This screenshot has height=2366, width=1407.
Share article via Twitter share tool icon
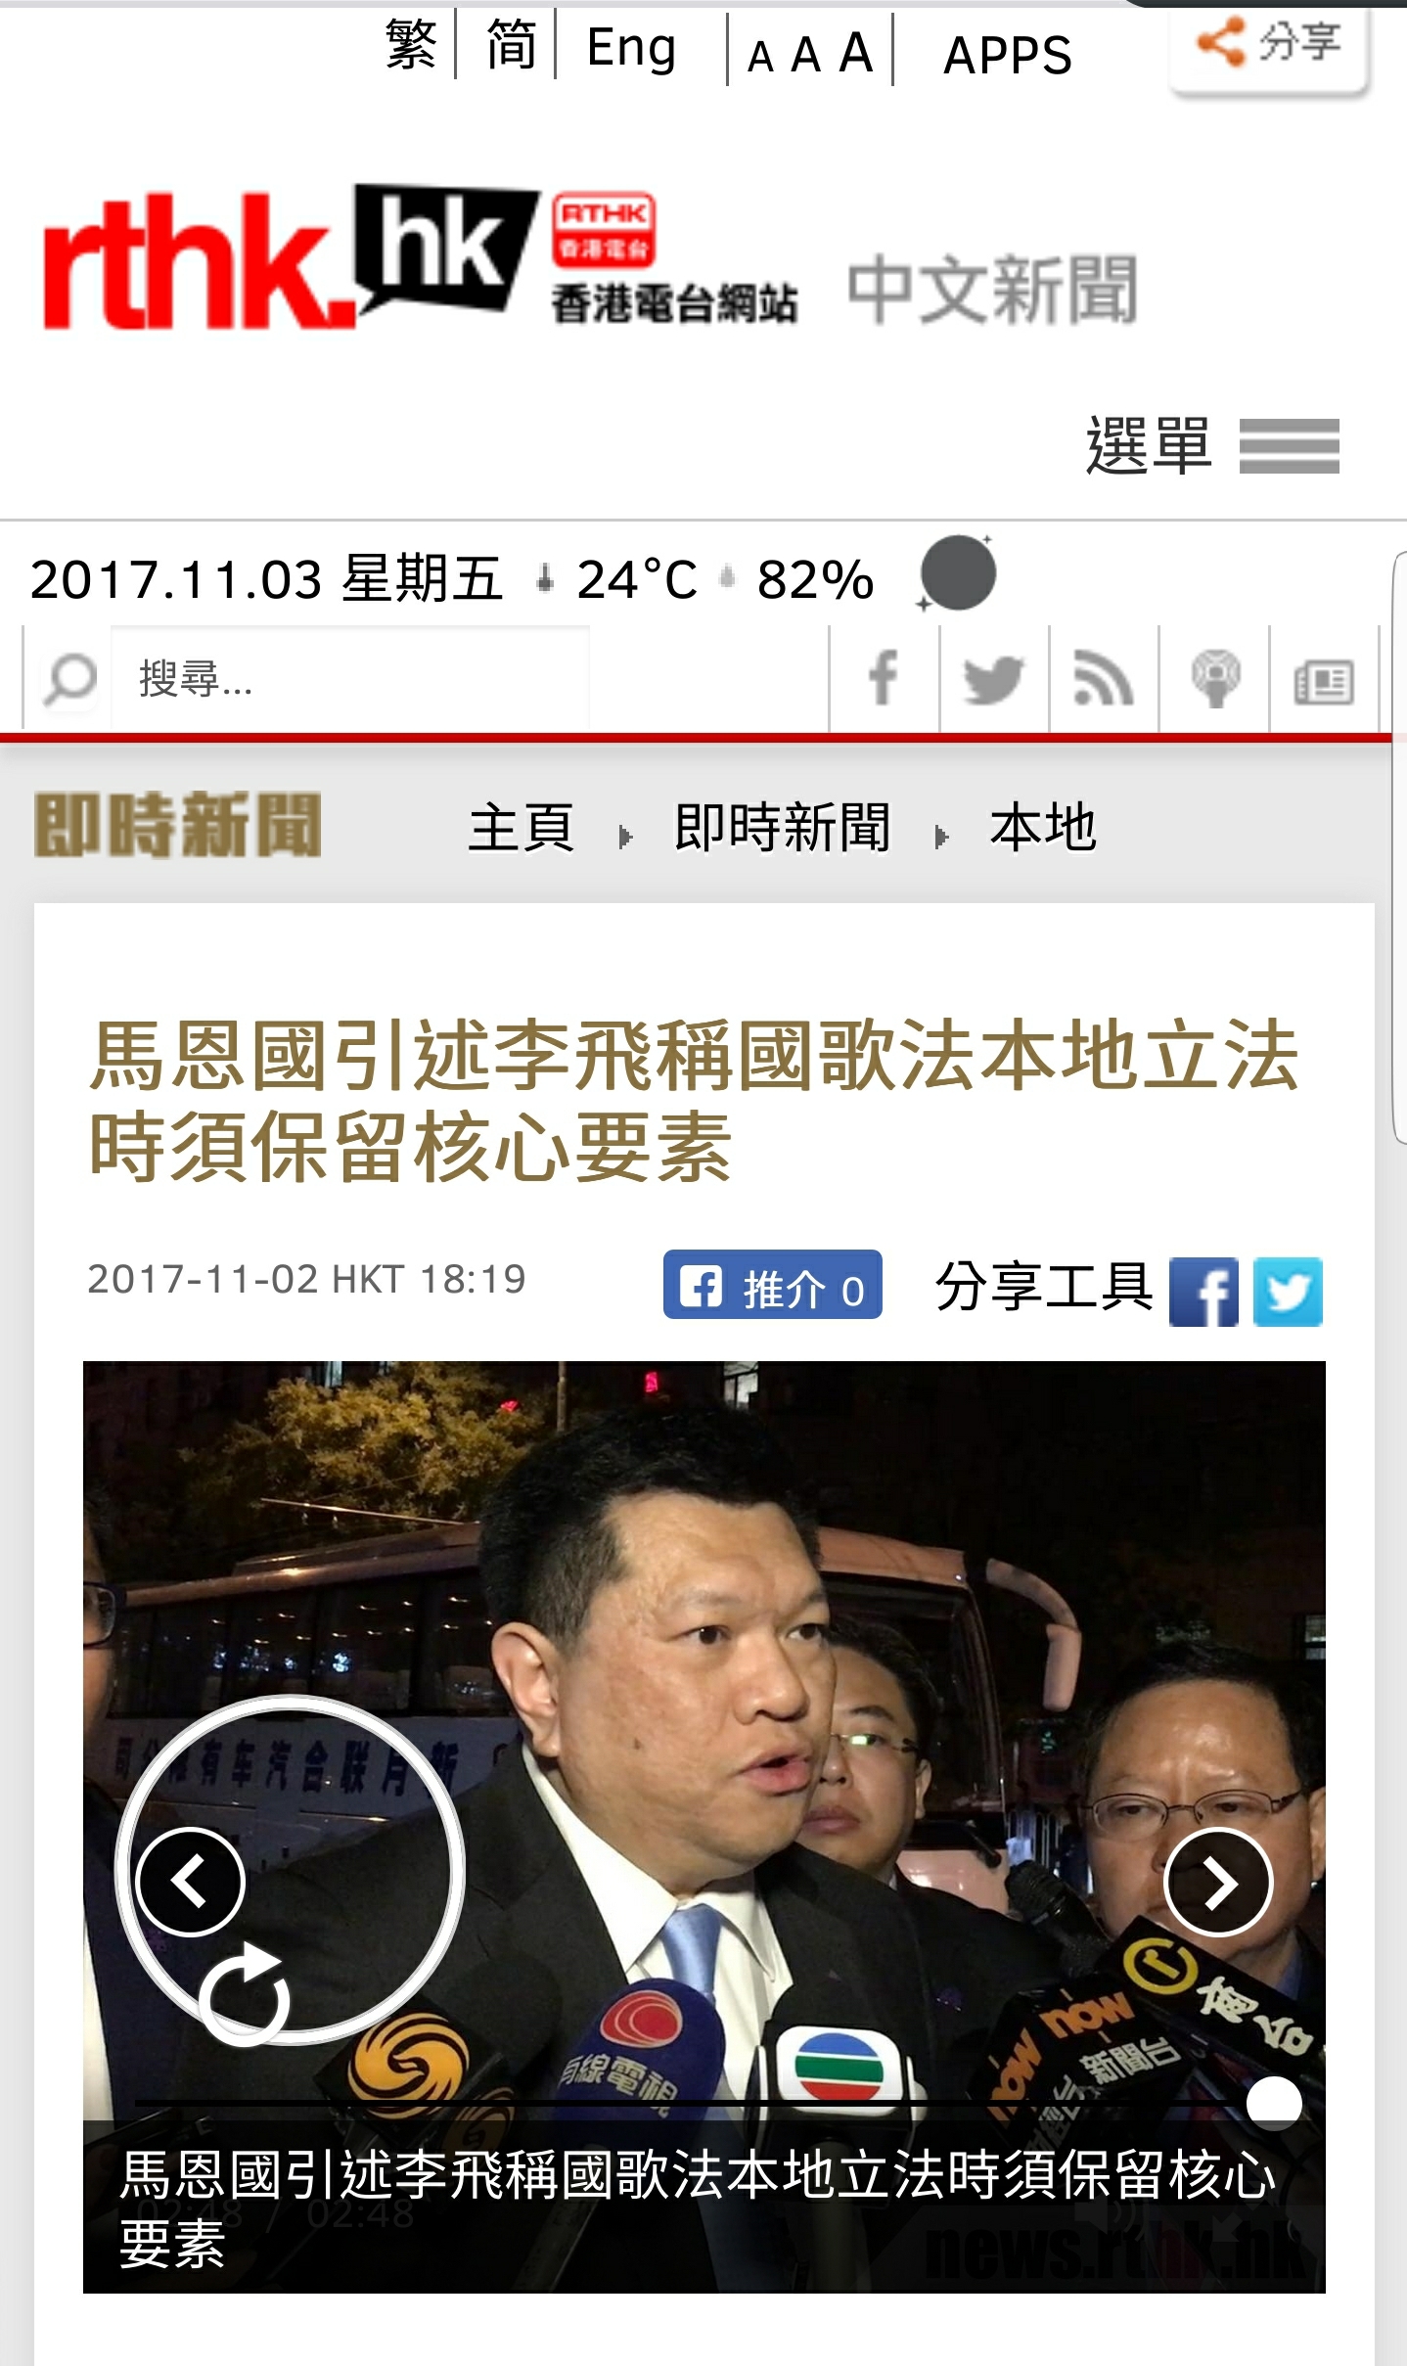coord(1288,1292)
